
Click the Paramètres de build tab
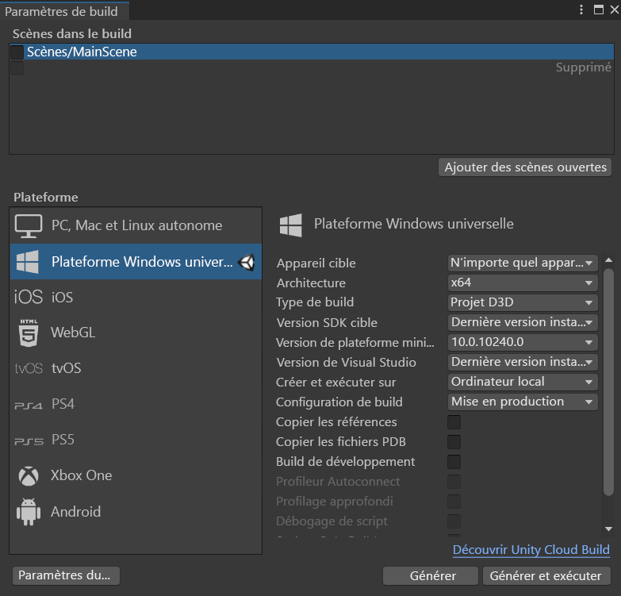[x=61, y=10]
